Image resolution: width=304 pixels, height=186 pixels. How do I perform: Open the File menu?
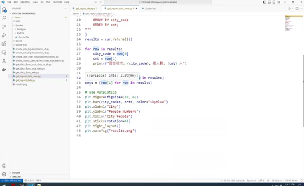click(9, 2)
